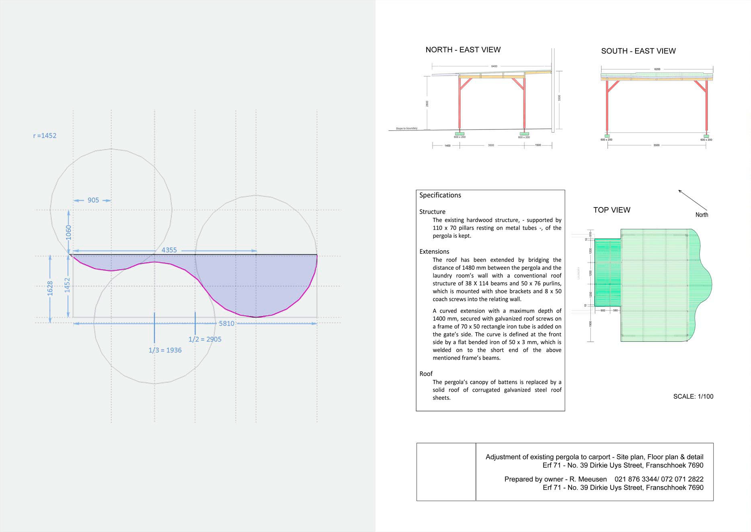The width and height of the screenshot is (751, 532).
Task: Click the '5810' total width dimension
Action: coord(226,323)
